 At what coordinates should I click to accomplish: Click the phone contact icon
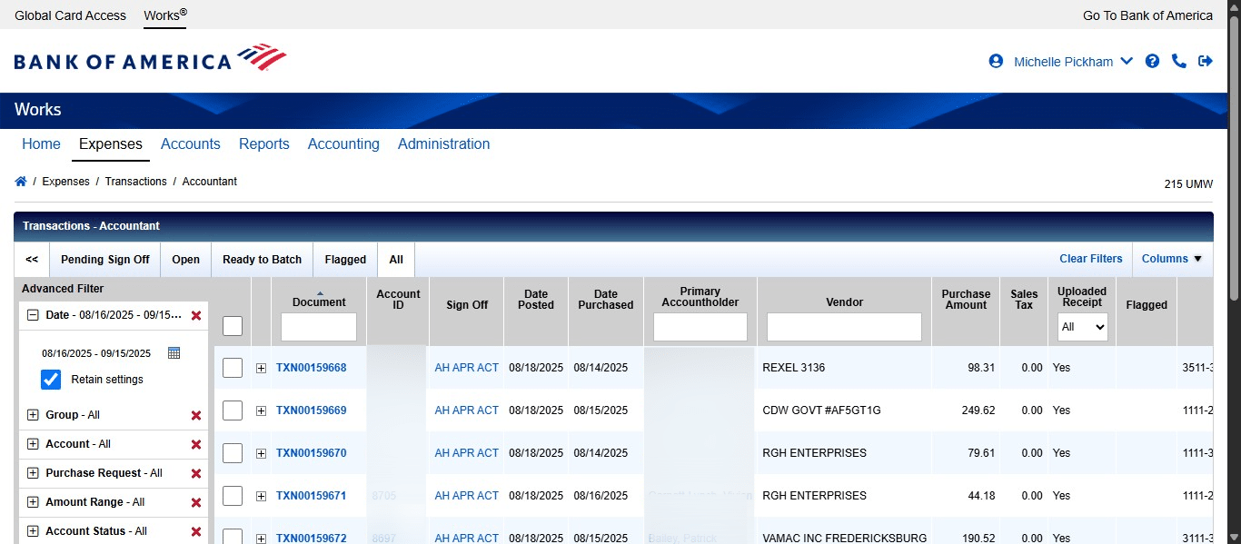click(x=1179, y=61)
